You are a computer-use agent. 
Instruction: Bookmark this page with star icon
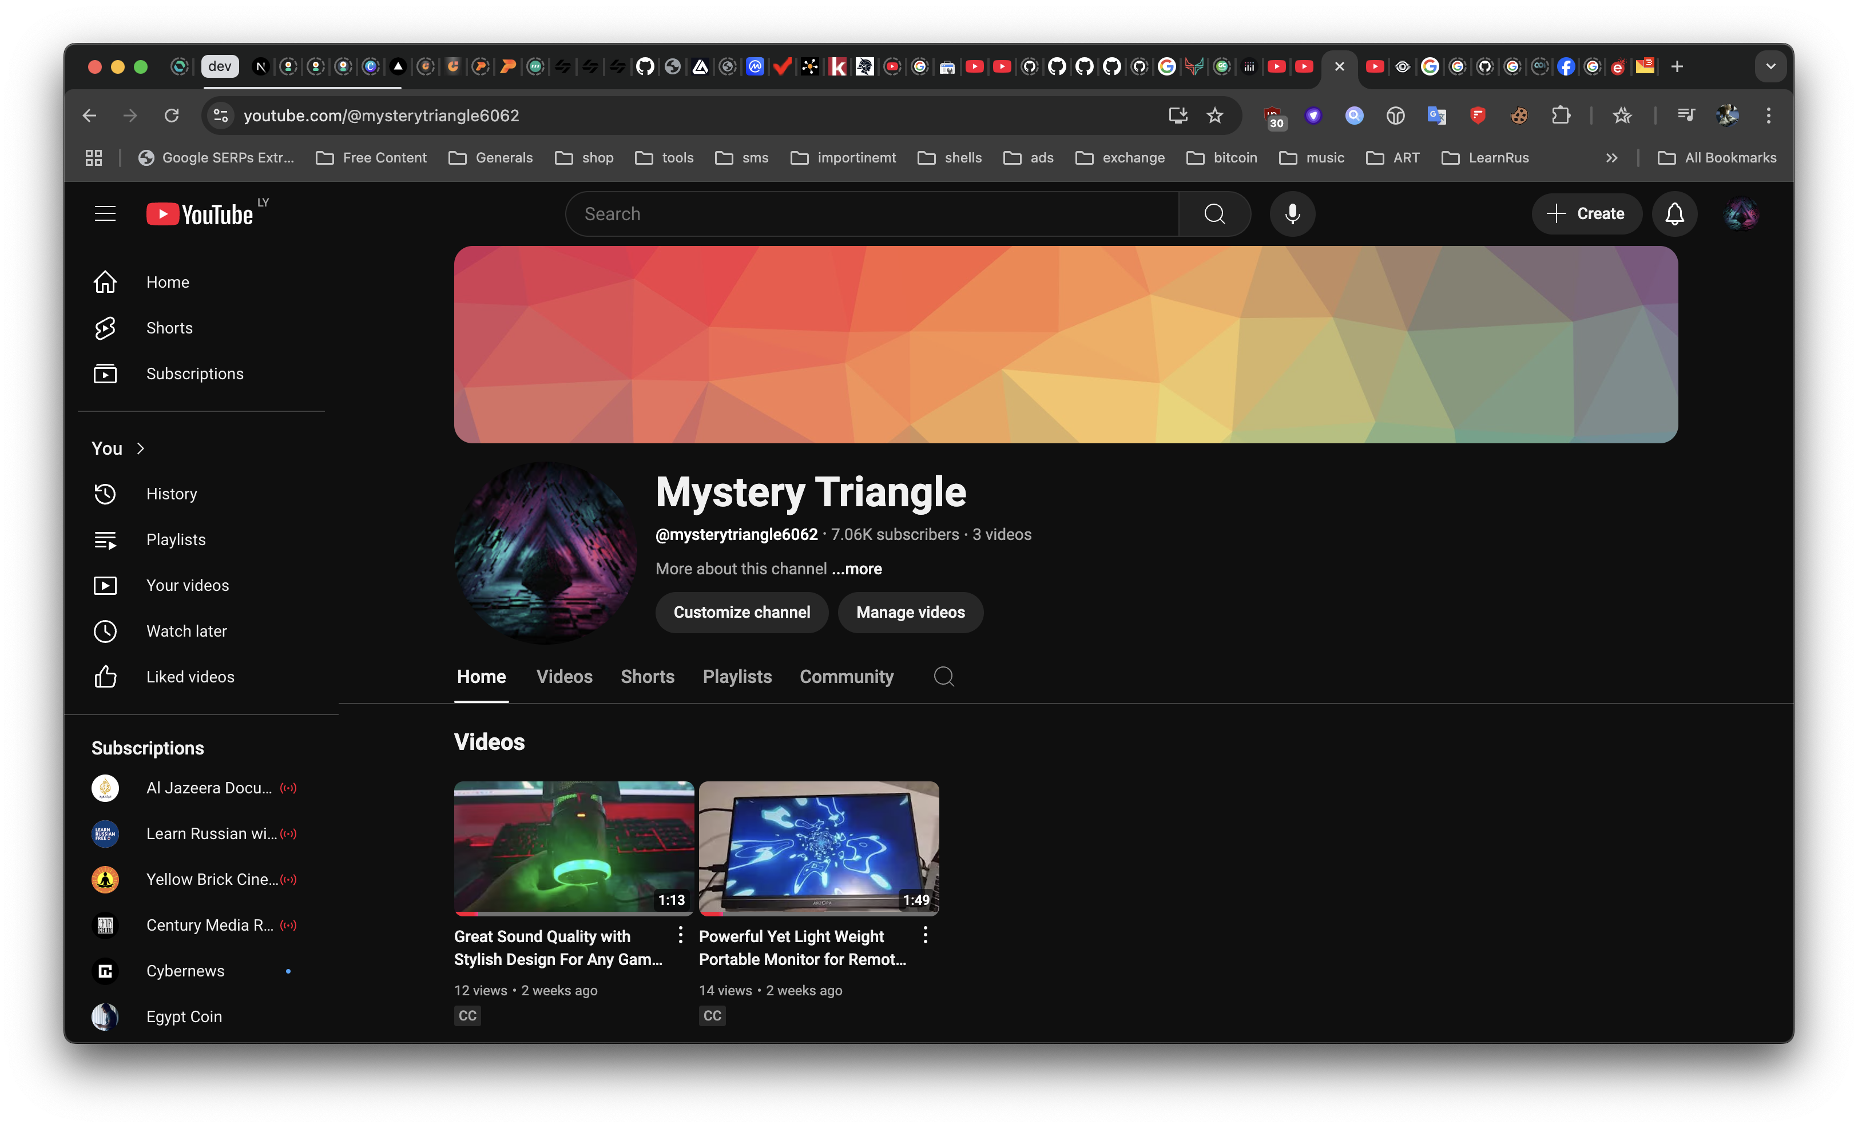coord(1215,116)
